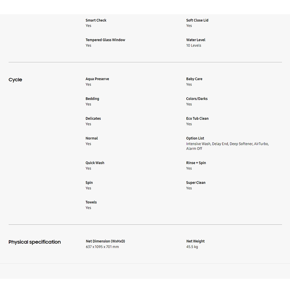Click the Rinse + Spin label
The height and width of the screenshot is (290, 290).
[x=196, y=163]
